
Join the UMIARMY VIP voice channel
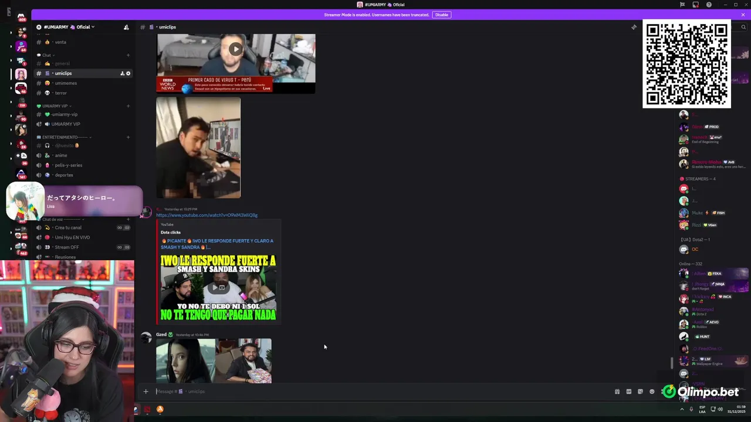82,124
